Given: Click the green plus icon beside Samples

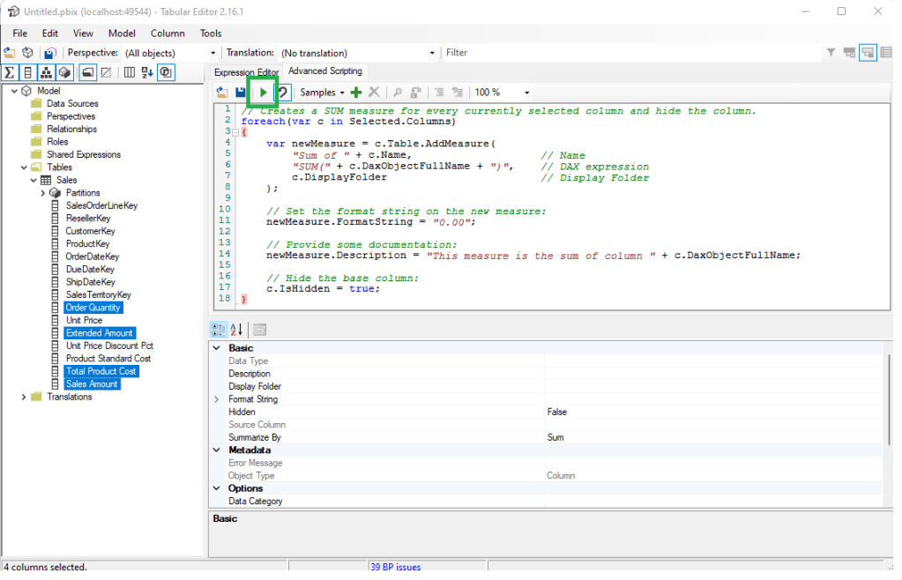Looking at the screenshot, I should point(356,92).
